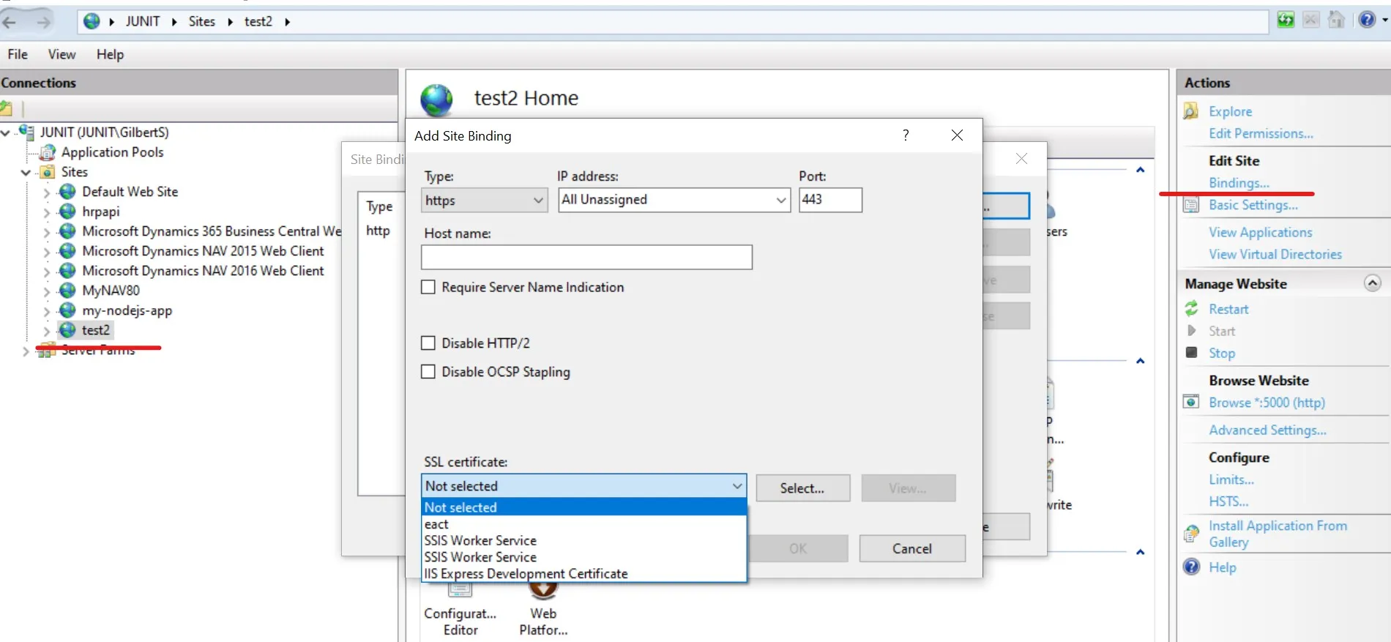The height and width of the screenshot is (642, 1391).
Task: Choose 'eact' certificate option
Action: (584, 524)
